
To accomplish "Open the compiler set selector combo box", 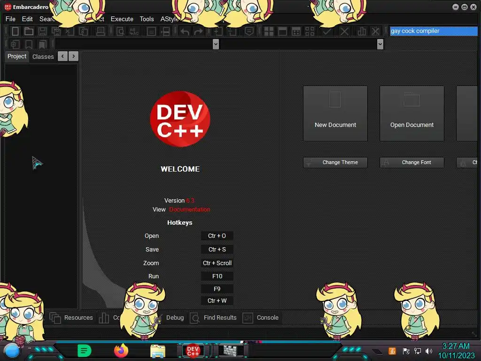I will coord(433,31).
